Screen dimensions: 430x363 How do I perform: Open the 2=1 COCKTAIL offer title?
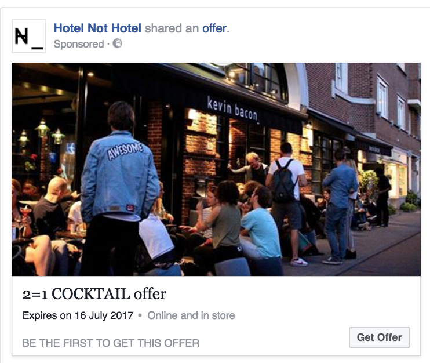(x=94, y=294)
